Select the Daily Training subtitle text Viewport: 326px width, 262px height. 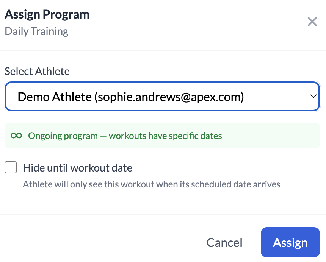pos(36,31)
